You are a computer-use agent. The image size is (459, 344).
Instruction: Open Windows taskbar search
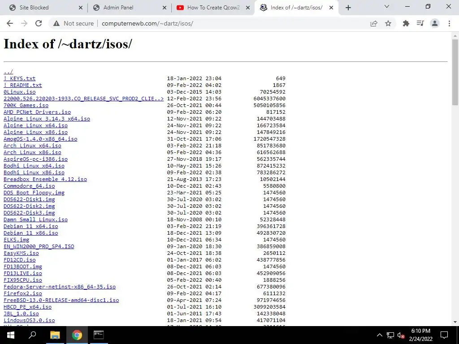pos(32,335)
